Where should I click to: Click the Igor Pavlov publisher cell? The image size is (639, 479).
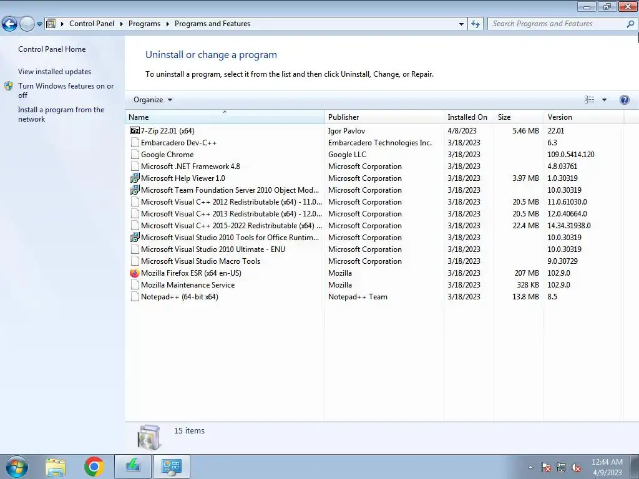pyautogui.click(x=346, y=131)
